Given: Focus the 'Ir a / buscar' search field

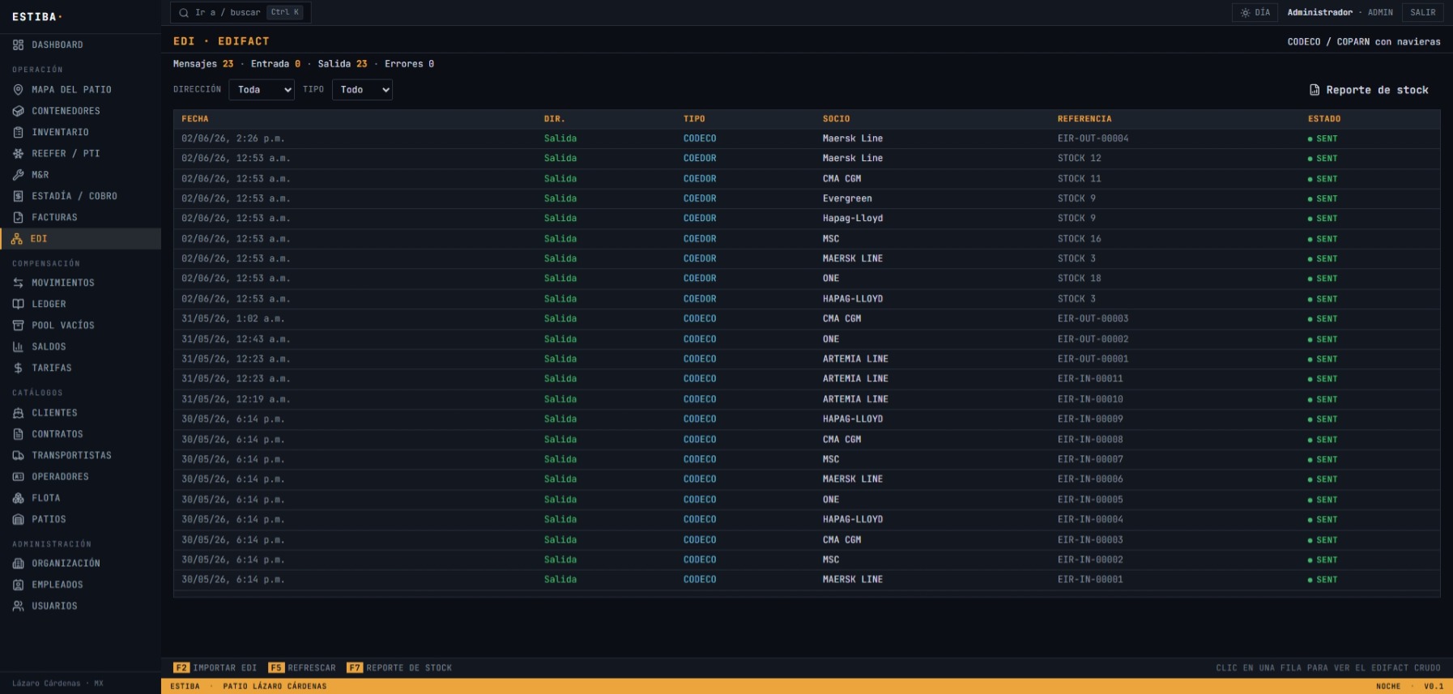Looking at the screenshot, I should click(241, 12).
